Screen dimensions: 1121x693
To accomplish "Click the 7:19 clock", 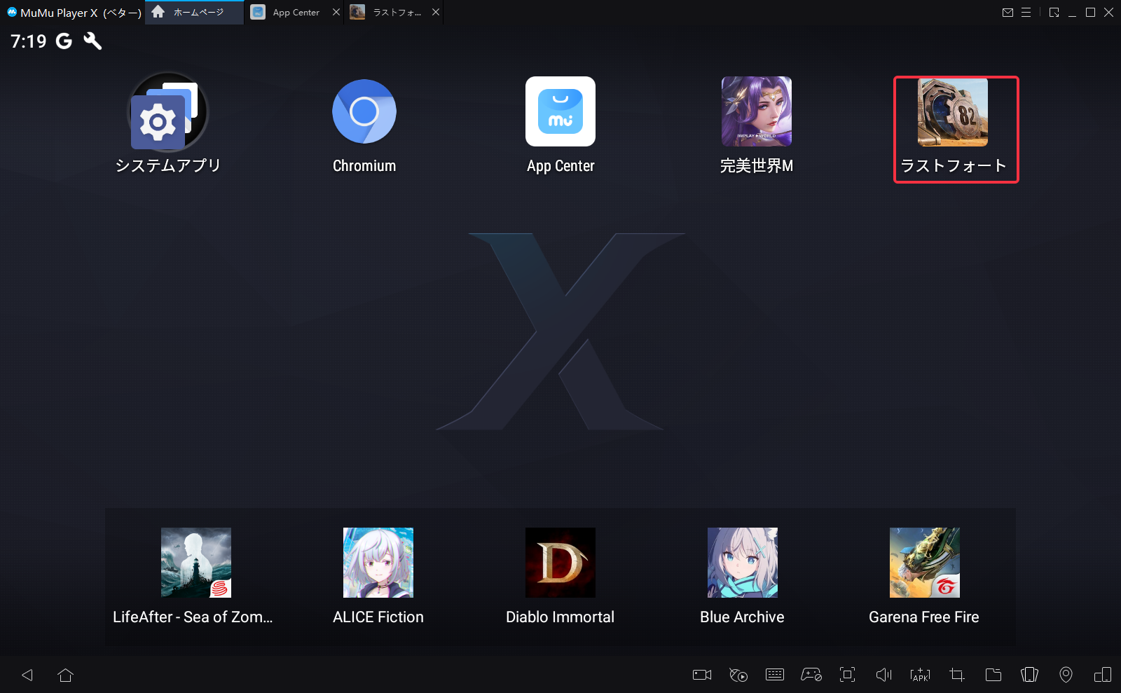I will click(29, 41).
